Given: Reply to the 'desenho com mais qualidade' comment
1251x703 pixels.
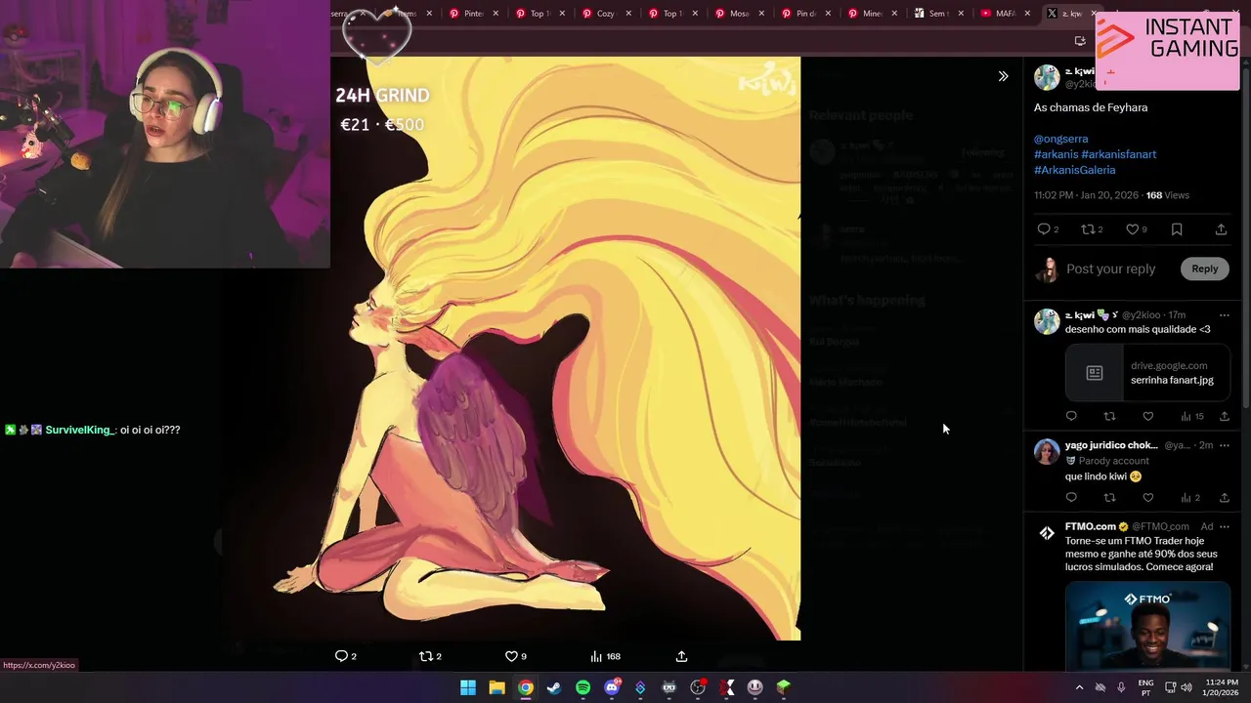Looking at the screenshot, I should 1071,416.
